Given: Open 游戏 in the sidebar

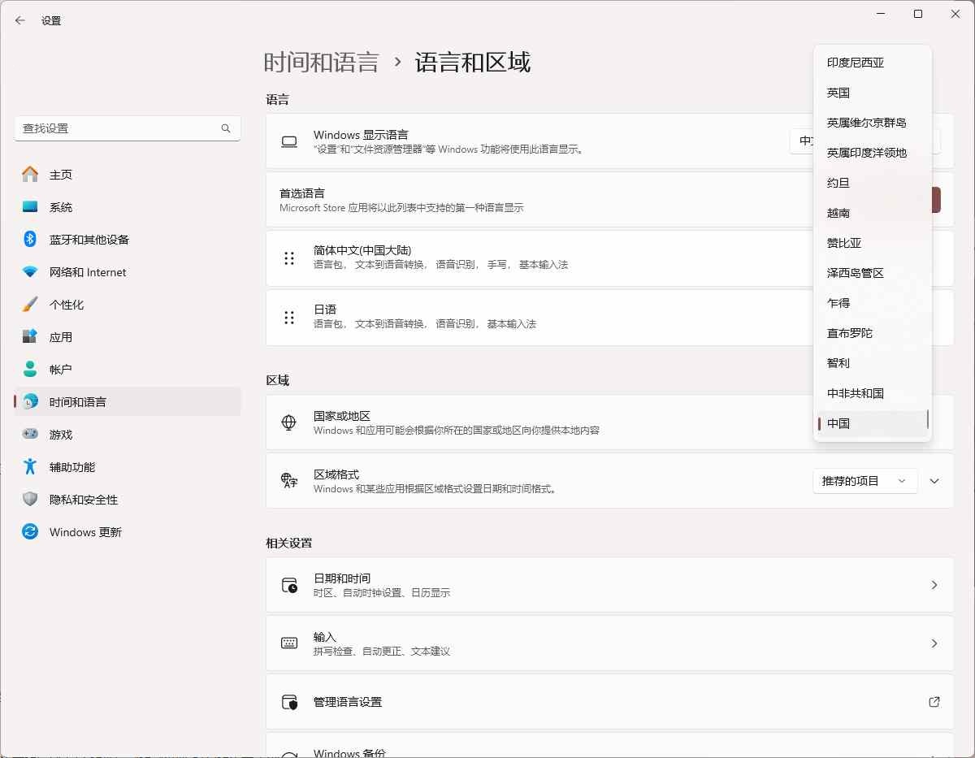Looking at the screenshot, I should pyautogui.click(x=128, y=435).
